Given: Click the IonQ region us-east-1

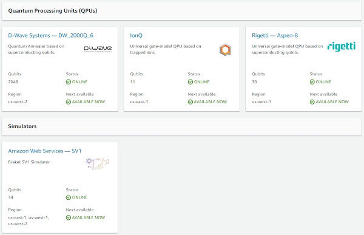Looking at the screenshot, I should point(139,102).
